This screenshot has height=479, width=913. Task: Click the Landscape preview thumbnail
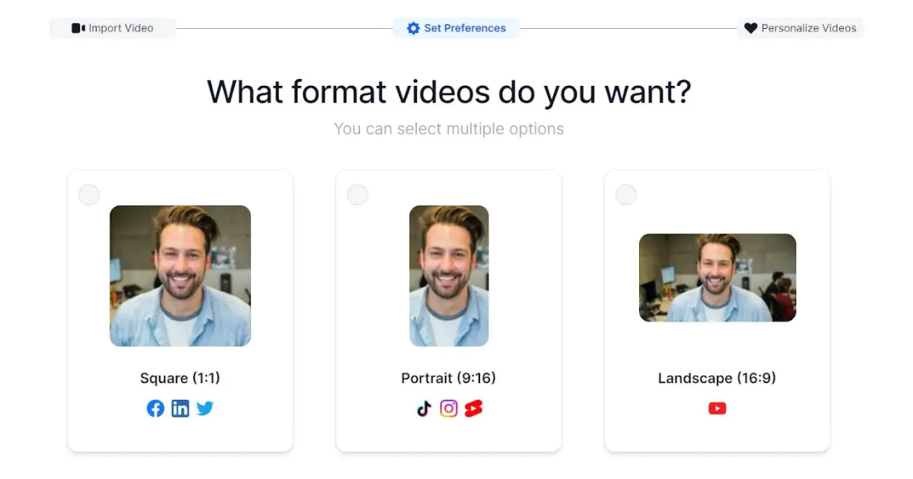[717, 278]
